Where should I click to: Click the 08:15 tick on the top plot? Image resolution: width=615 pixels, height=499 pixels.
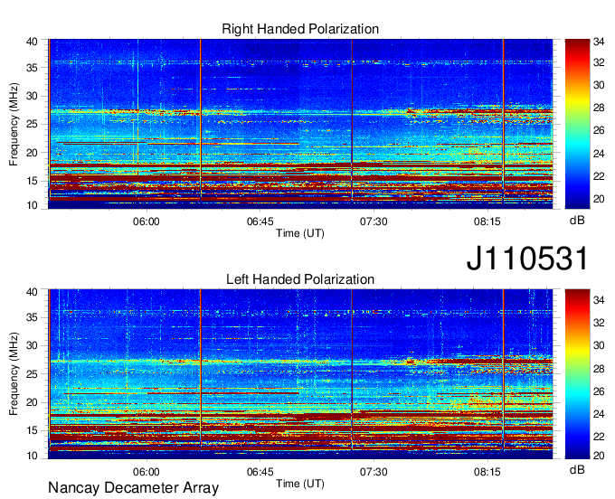tap(487, 221)
